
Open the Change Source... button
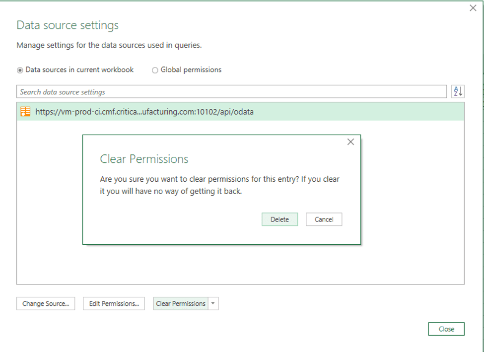click(46, 303)
